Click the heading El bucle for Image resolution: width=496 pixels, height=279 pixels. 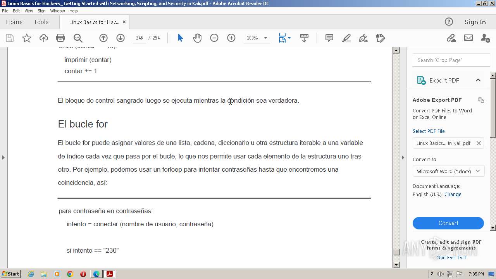click(83, 124)
